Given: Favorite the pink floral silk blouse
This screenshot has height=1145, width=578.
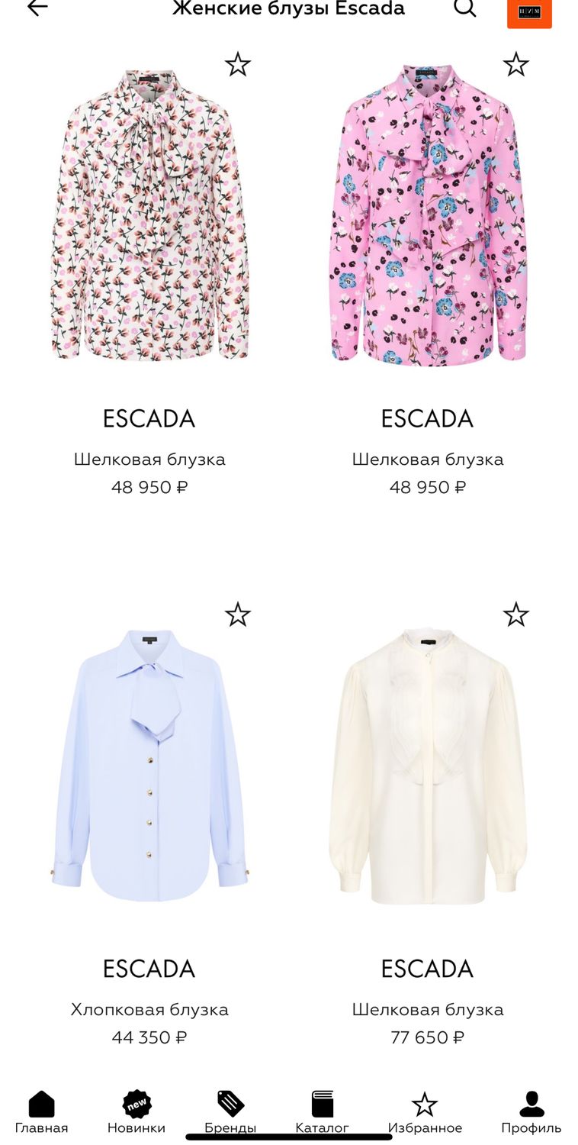Looking at the screenshot, I should 516,64.
